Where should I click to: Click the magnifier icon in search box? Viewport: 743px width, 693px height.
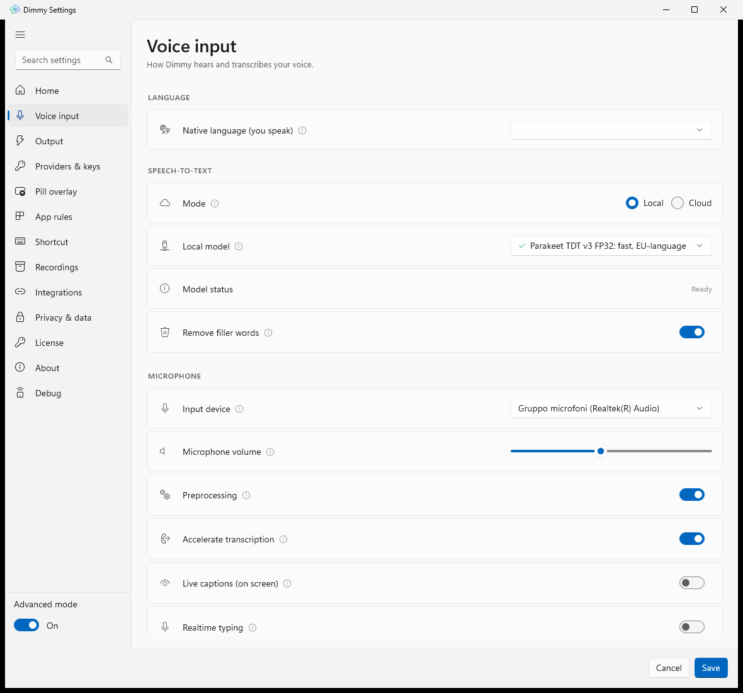(x=109, y=60)
